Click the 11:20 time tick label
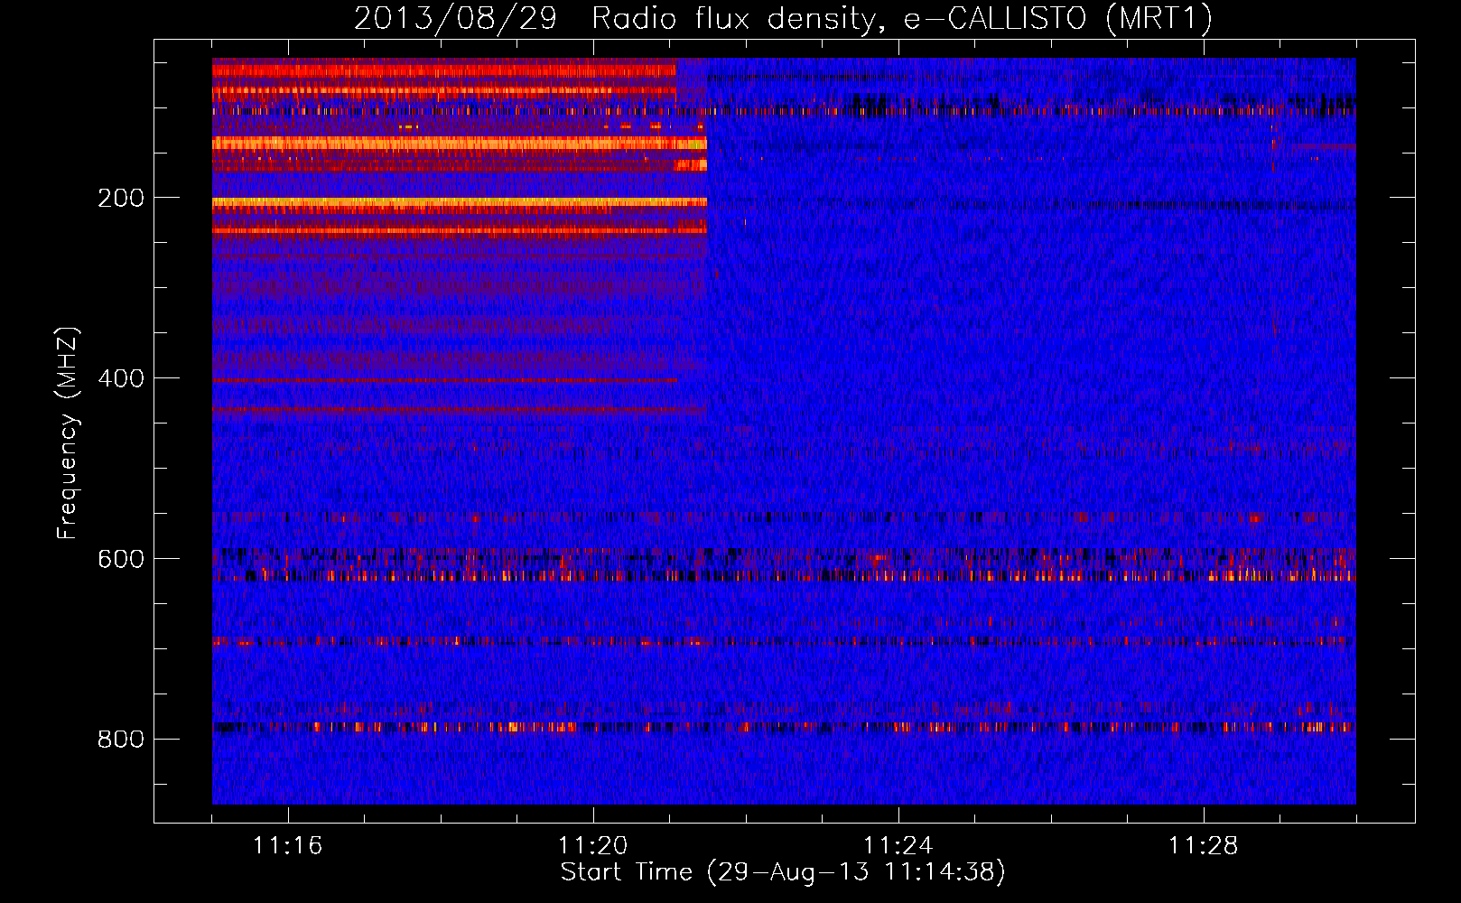 pos(592,846)
